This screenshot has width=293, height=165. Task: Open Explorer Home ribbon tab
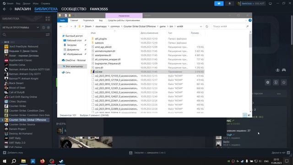pyautogui.click(x=74, y=20)
